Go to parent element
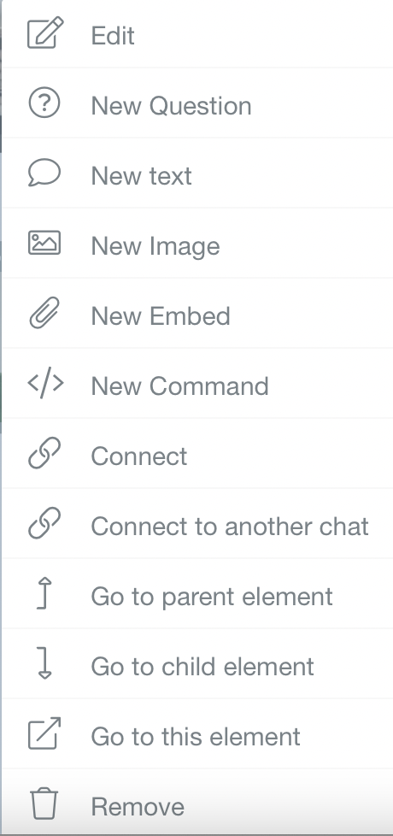 [x=197, y=593]
